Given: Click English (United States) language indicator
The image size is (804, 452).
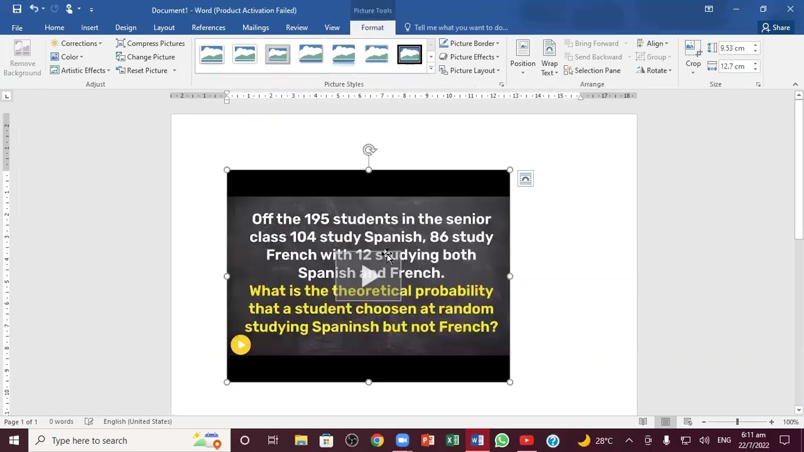Looking at the screenshot, I should coord(138,422).
